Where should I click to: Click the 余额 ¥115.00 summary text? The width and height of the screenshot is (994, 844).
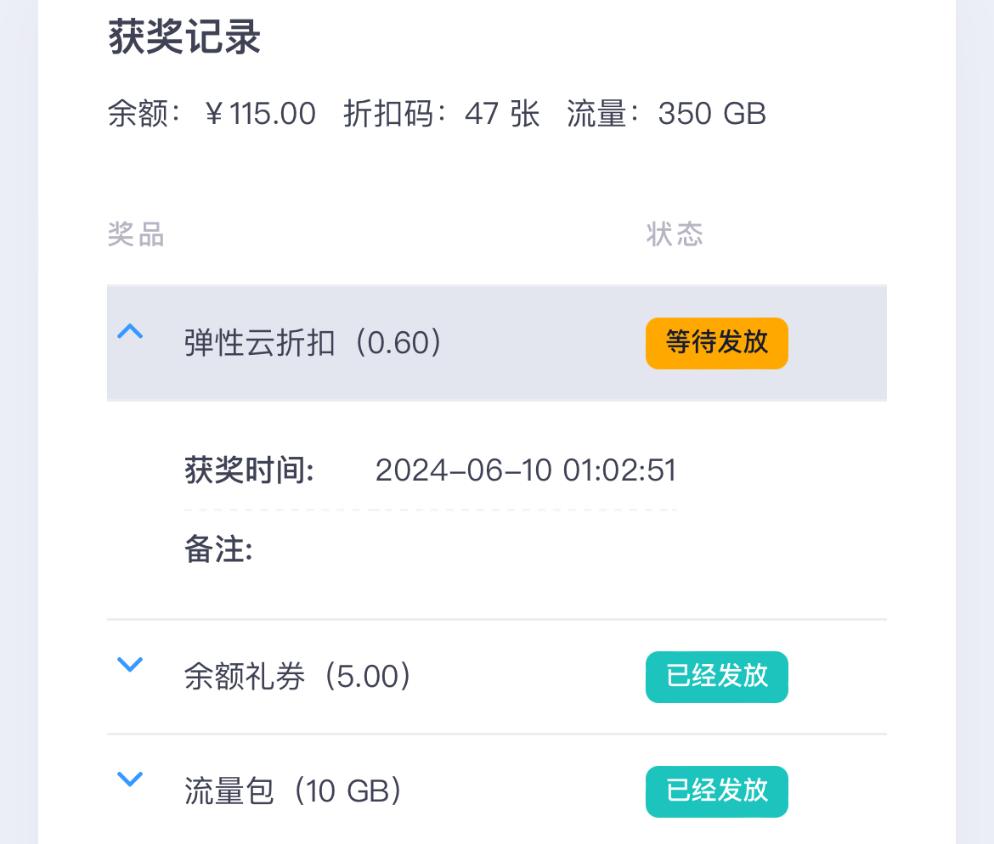coord(212,114)
